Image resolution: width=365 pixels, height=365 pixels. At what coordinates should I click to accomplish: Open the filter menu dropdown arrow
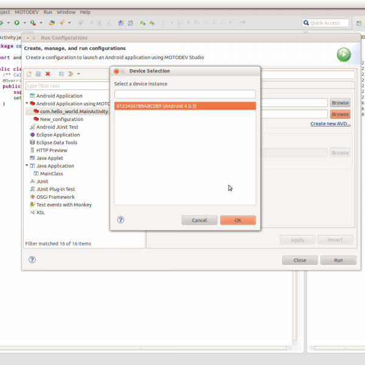[x=78, y=74]
